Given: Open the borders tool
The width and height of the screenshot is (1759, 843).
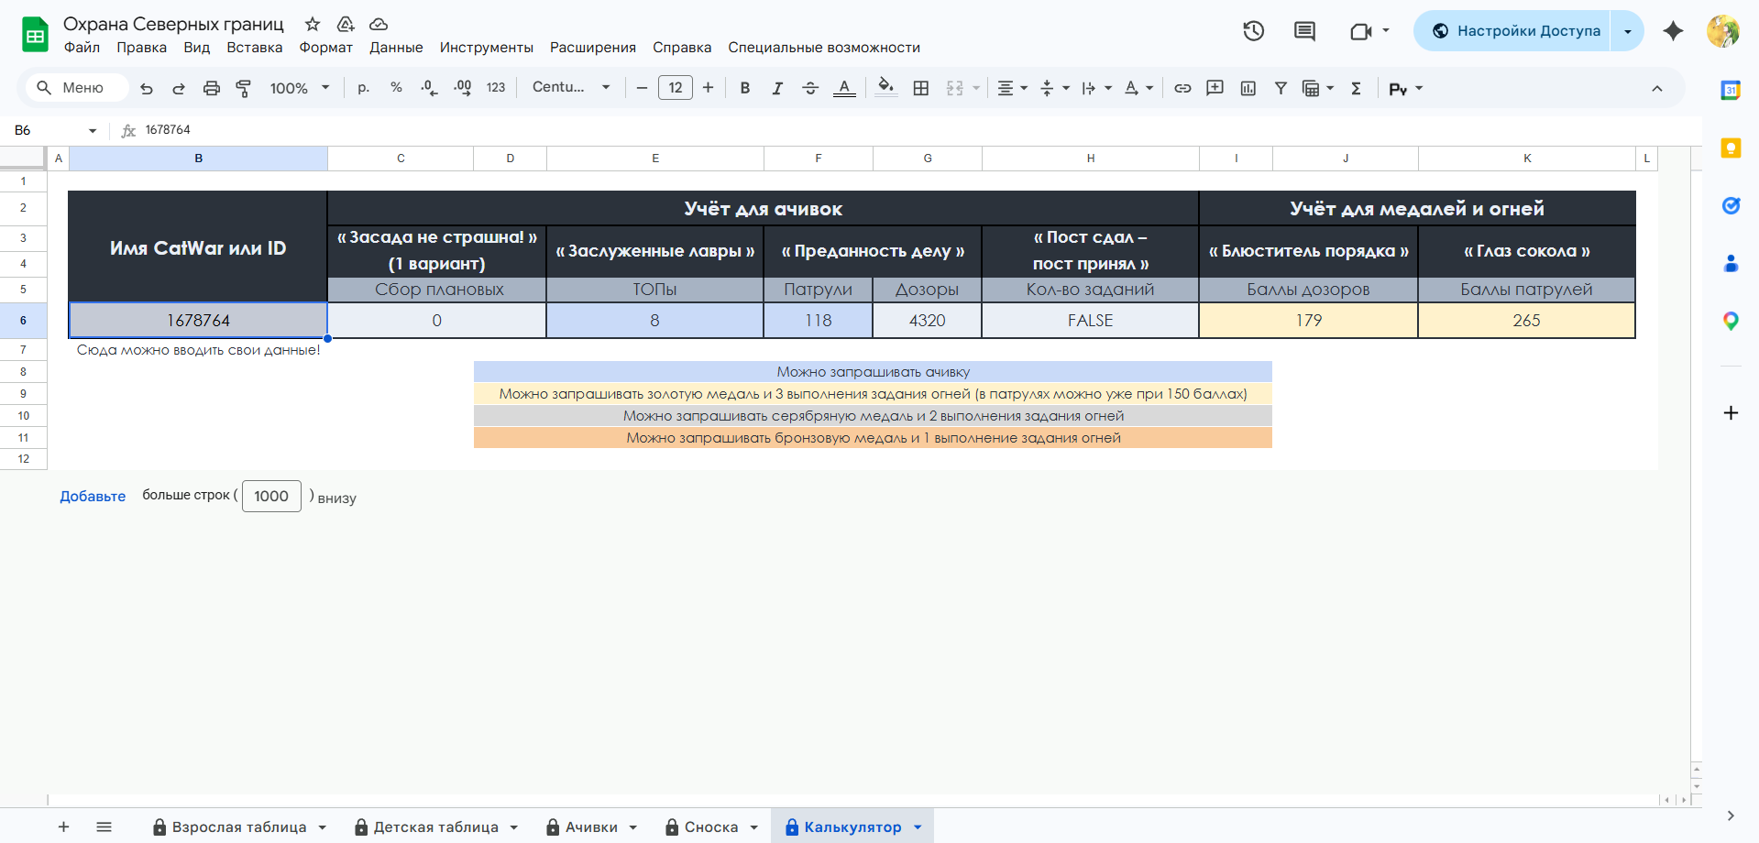Looking at the screenshot, I should (921, 88).
